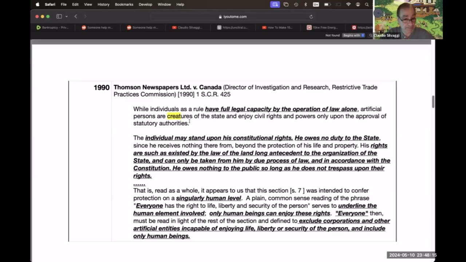Click the underlined dotted ellipsis line
Viewport: 466px width, 262px height.
[139, 184]
